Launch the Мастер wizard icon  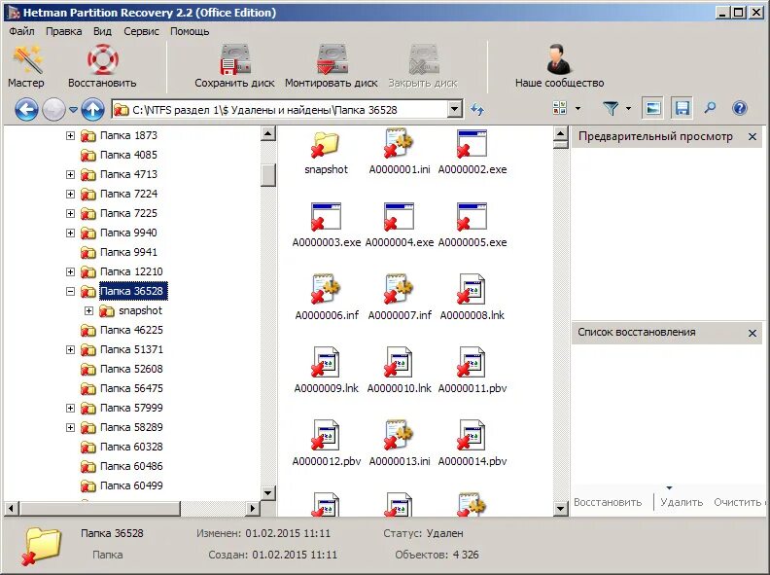[x=27, y=60]
